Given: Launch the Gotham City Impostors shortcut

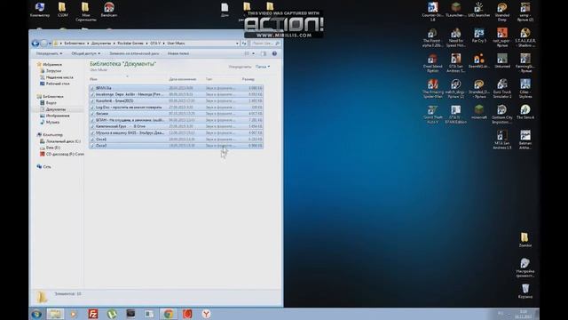Looking at the screenshot, I should click(502, 115).
